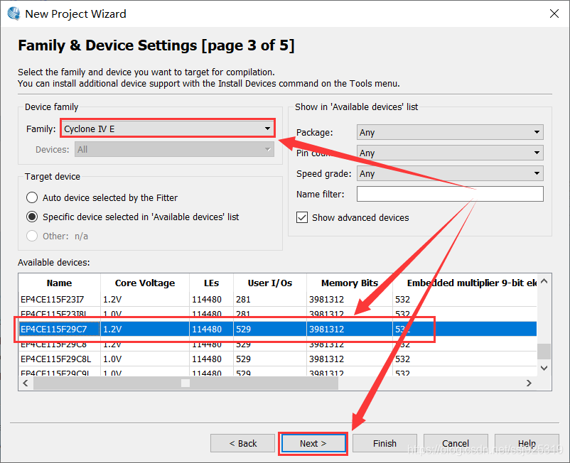Viewport: 570px width, 463px height.
Task: Open the Package dropdown
Action: (450, 132)
